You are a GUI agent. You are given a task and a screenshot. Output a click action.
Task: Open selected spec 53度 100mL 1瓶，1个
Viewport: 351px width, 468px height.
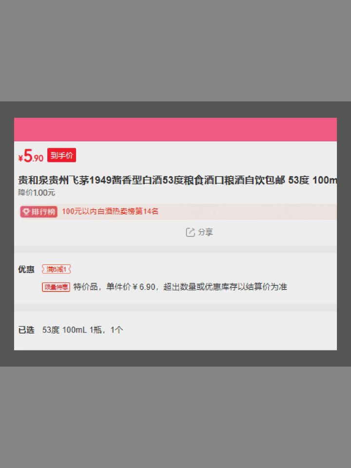coord(83,330)
